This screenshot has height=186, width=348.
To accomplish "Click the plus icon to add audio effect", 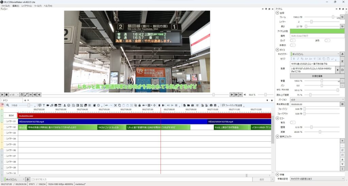I will pos(342,140).
